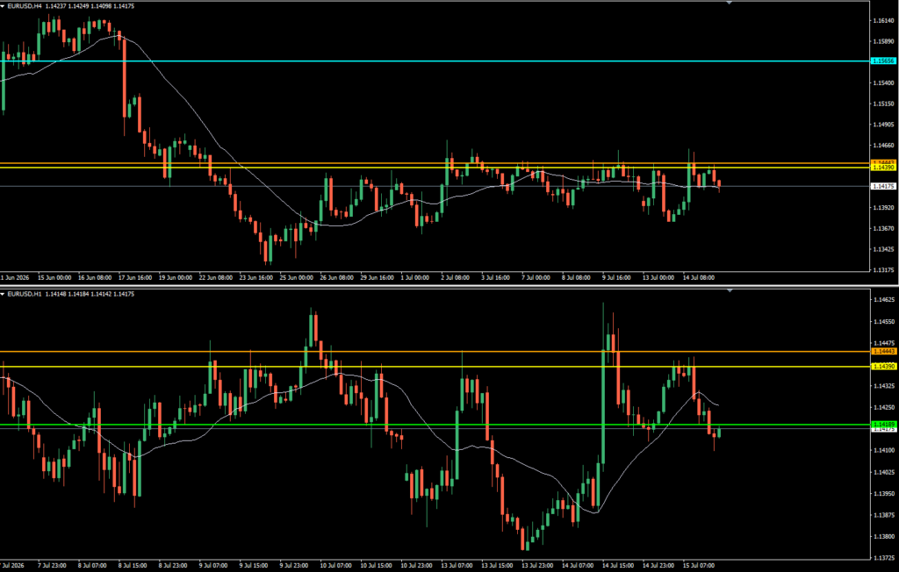This screenshot has width=899, height=572.
Task: Click the chart shift marker atop the H4 chart
Action: point(730,3)
